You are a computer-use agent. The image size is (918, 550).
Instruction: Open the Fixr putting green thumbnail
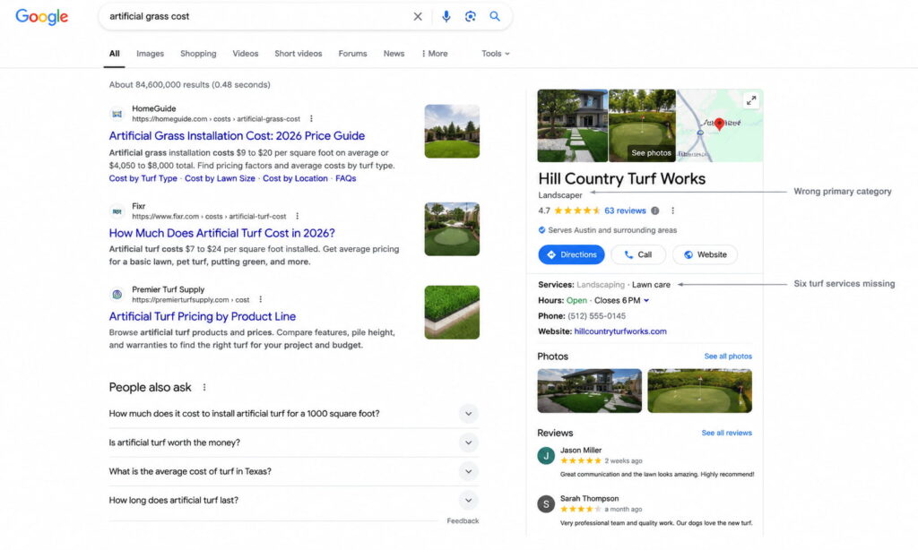pos(452,228)
